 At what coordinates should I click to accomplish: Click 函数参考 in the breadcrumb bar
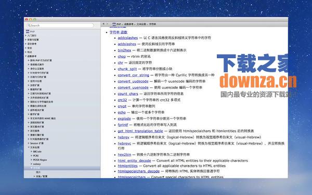tap(129, 24)
